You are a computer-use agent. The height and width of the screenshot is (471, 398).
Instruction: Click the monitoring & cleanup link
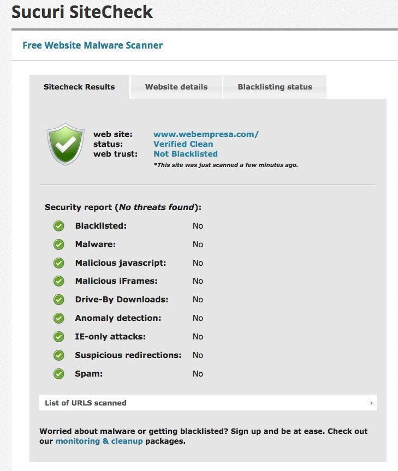coord(98,441)
